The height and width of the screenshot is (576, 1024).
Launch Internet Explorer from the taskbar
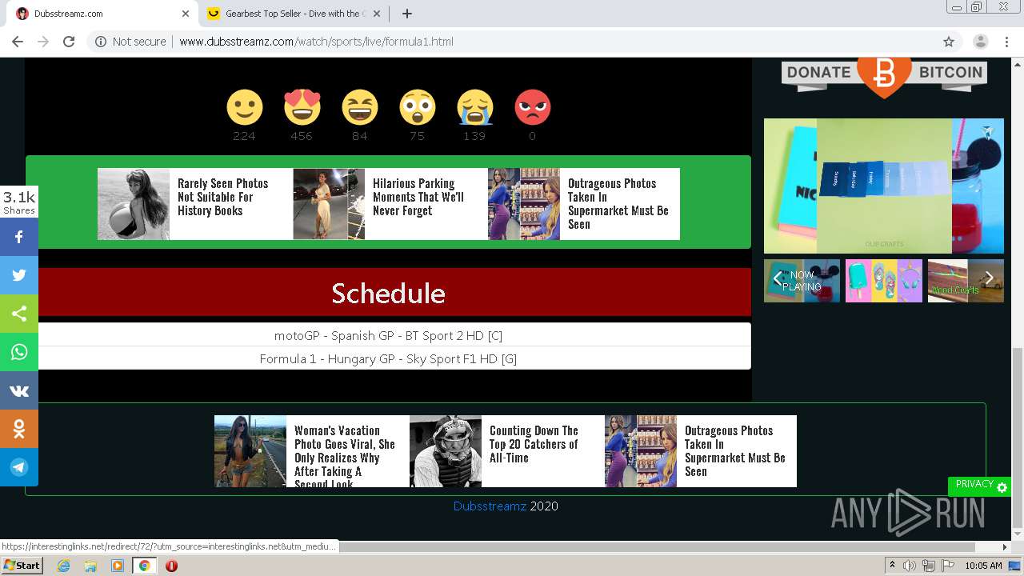pyautogui.click(x=63, y=566)
